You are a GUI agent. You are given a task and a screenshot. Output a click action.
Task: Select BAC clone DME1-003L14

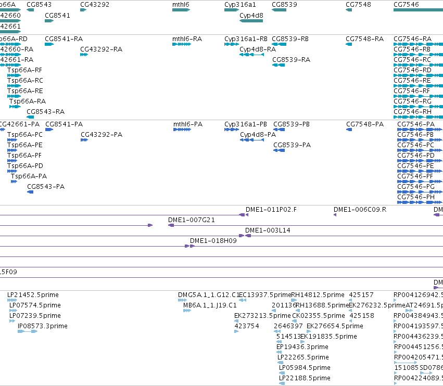268,230
